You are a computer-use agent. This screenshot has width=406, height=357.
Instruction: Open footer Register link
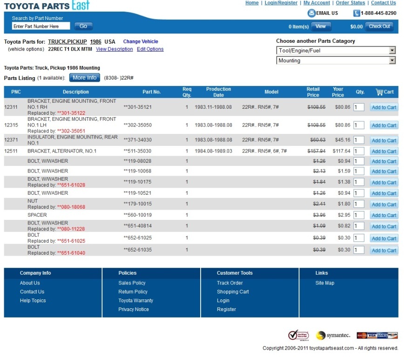tap(226, 309)
